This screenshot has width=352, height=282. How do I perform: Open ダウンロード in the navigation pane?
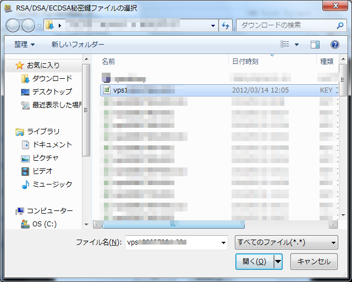coord(52,78)
